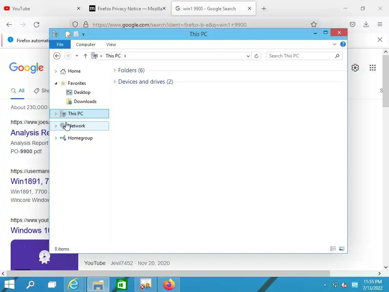
Task: Select the win1 9900 Google Search tab
Action: point(213,8)
